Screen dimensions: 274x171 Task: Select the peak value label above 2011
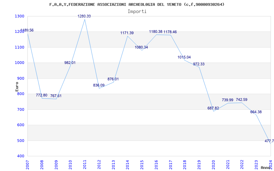coord(84,16)
